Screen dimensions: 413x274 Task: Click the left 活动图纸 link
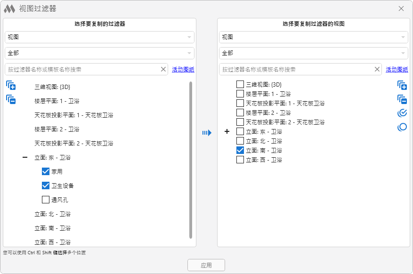tap(183, 69)
